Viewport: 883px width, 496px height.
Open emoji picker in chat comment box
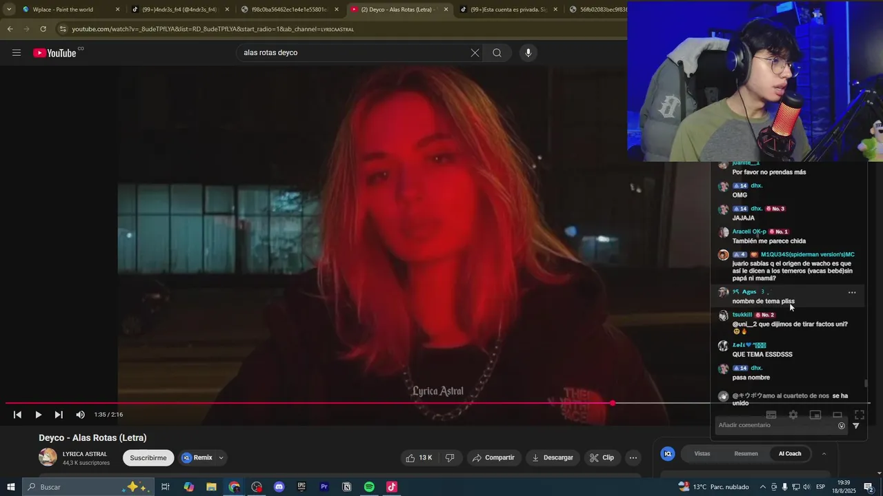point(842,426)
